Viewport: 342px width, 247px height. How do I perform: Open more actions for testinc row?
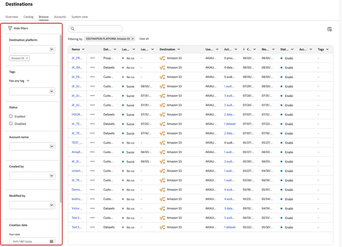coord(93,199)
